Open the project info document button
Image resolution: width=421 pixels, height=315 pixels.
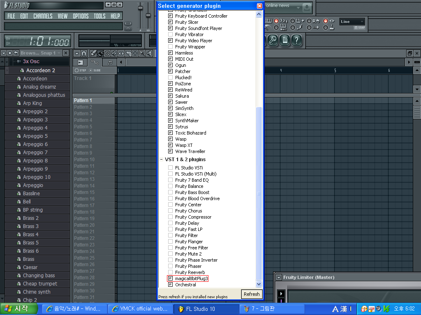(285, 41)
